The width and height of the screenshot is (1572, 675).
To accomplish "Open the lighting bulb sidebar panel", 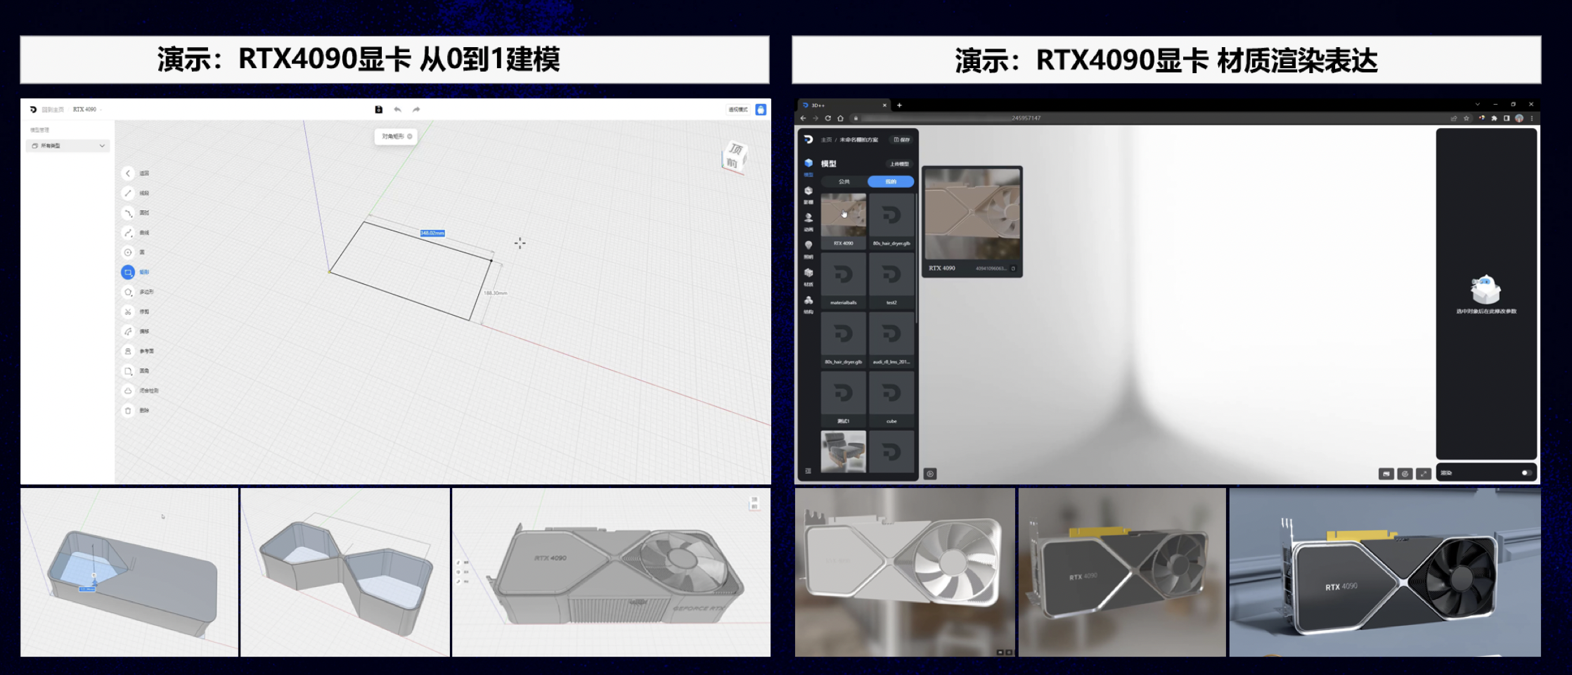I will [x=808, y=249].
